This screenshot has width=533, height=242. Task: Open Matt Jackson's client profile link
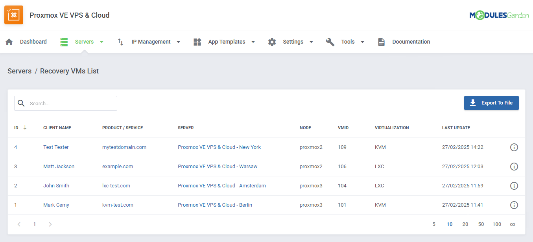[59, 166]
